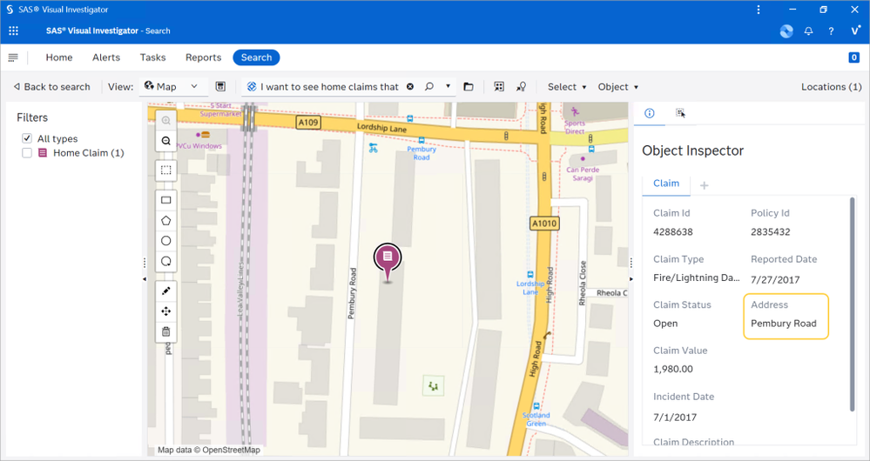Go to the Tasks tab
The image size is (870, 461).
click(x=152, y=57)
